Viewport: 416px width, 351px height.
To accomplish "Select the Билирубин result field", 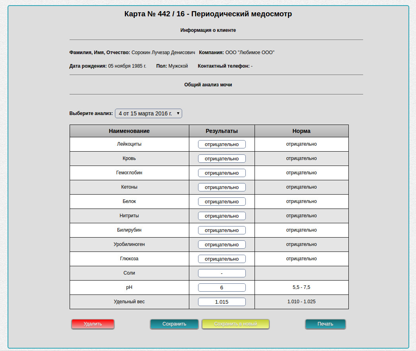I will coord(222,230).
